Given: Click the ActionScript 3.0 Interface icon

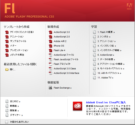Looking at the screenshot, I should click(51, 73).
